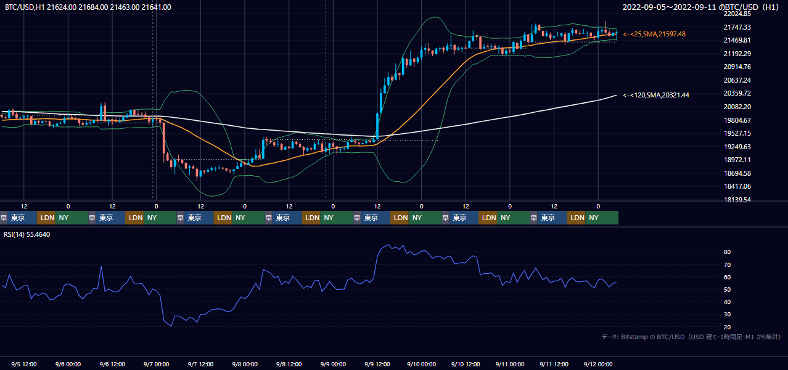Select the 120,SMA,20321.44 label
Screen dimensions: 788x370
[x=656, y=95]
